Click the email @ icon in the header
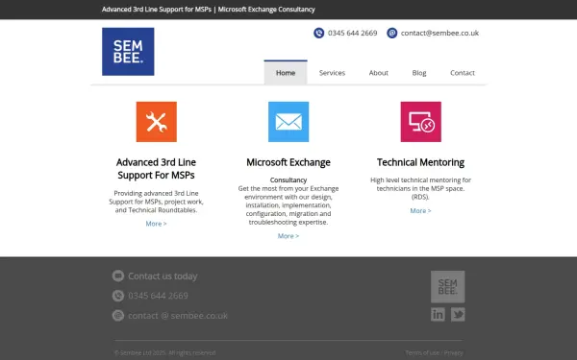The width and height of the screenshot is (577, 360). [x=392, y=33]
